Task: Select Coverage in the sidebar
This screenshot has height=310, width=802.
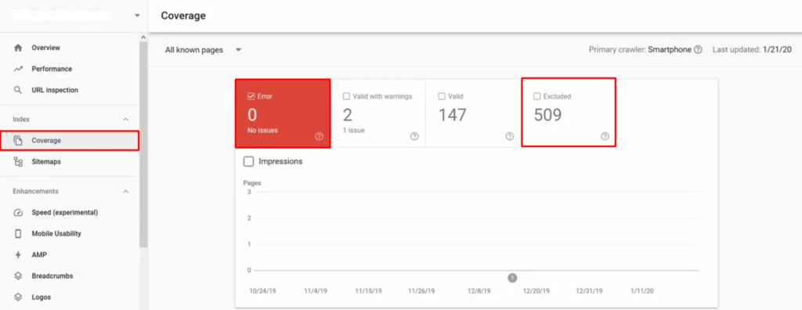Action: click(x=70, y=140)
